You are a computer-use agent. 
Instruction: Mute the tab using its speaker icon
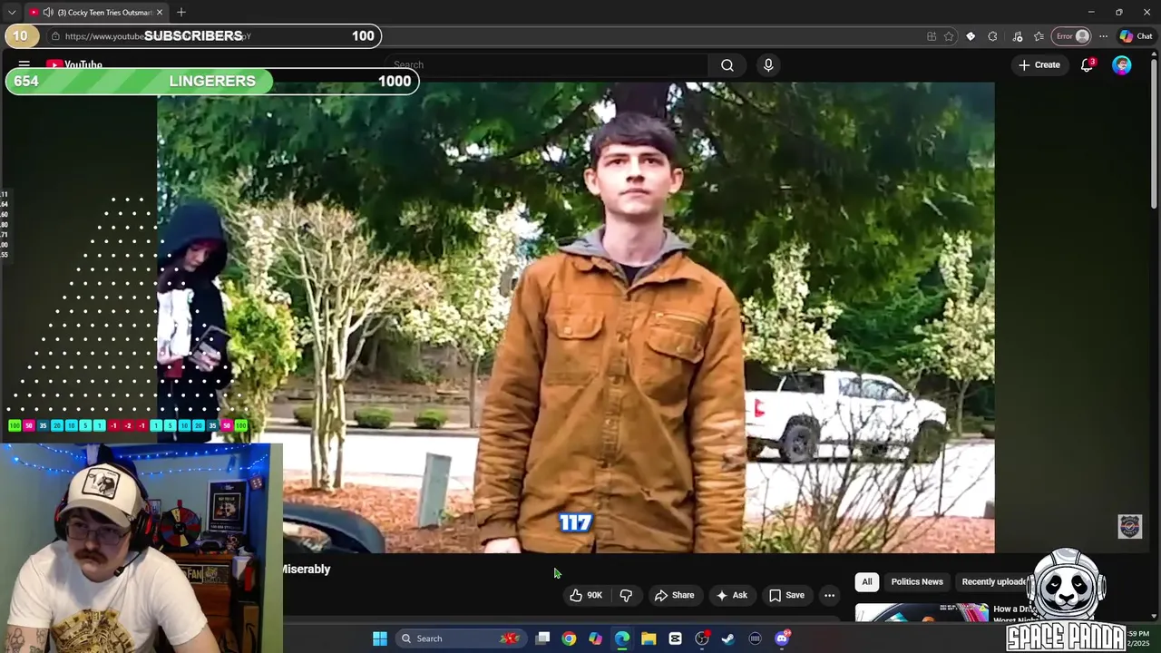click(x=47, y=13)
